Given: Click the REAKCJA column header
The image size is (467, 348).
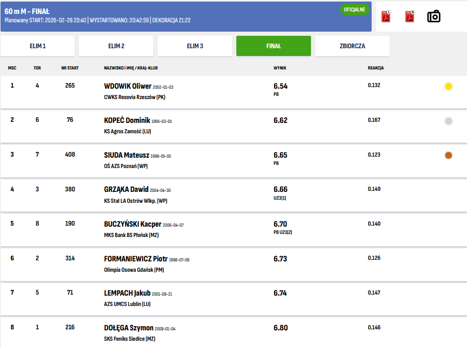Looking at the screenshot, I should (x=375, y=68).
